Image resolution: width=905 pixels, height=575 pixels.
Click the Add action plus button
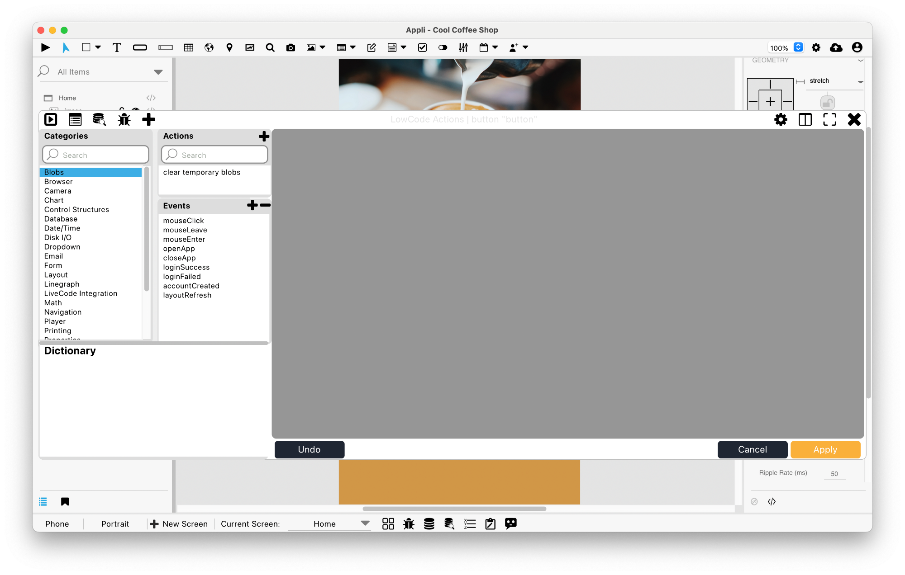(263, 136)
